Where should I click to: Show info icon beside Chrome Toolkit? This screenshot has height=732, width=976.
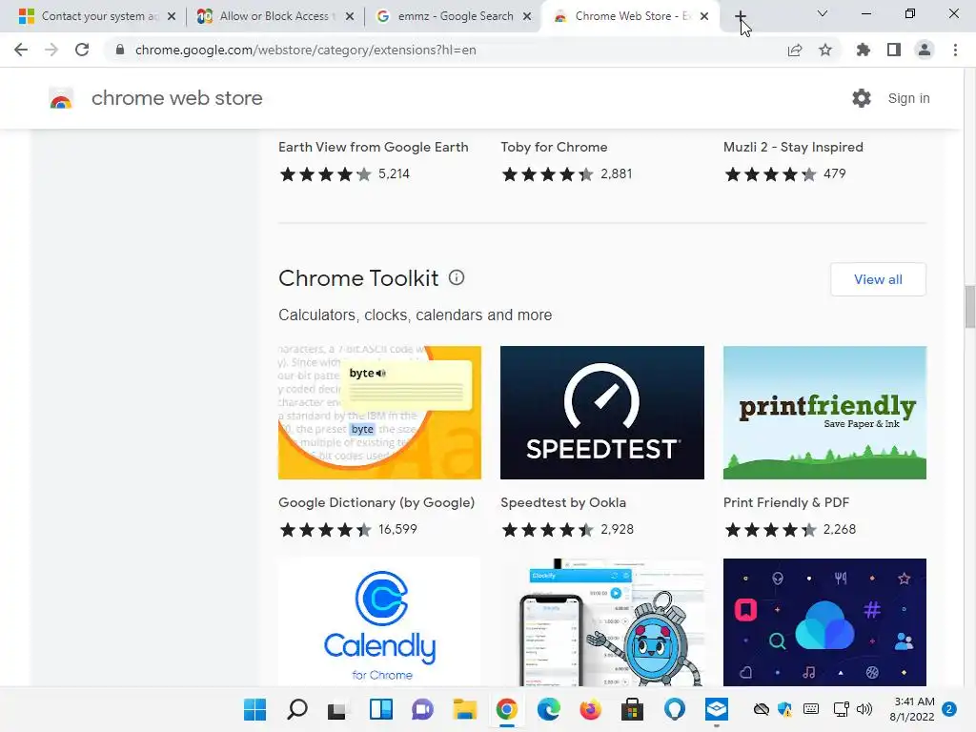(457, 277)
